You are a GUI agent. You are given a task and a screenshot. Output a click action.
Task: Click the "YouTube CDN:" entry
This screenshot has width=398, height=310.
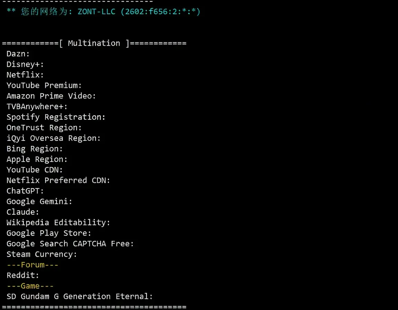[35, 170]
